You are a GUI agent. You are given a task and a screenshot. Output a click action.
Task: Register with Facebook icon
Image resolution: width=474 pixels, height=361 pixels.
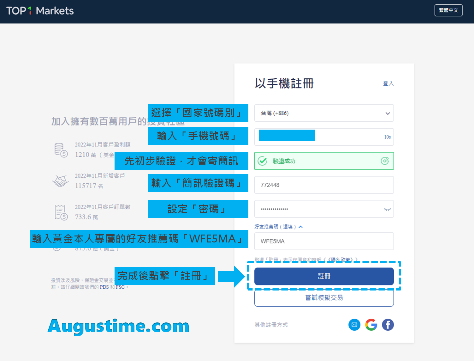[x=388, y=325]
